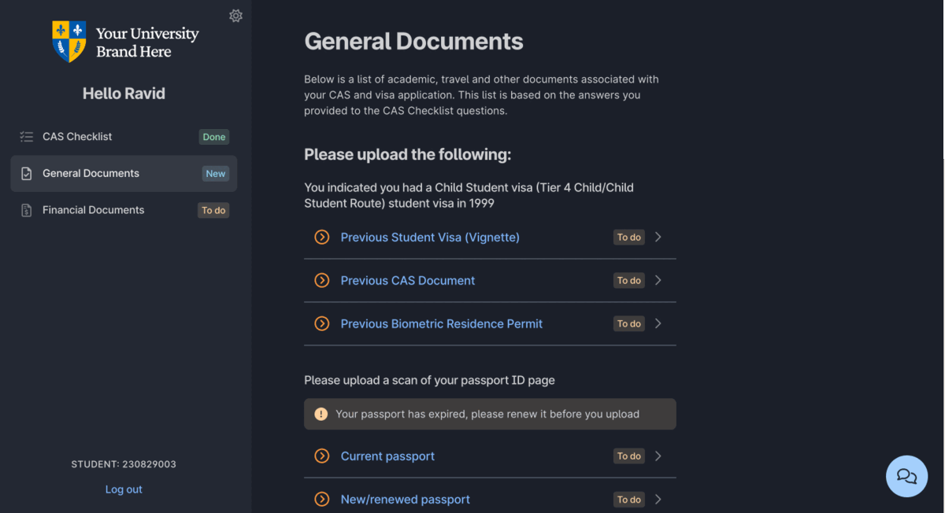Click the orange arrow beside Previous CAS Document

(x=321, y=280)
